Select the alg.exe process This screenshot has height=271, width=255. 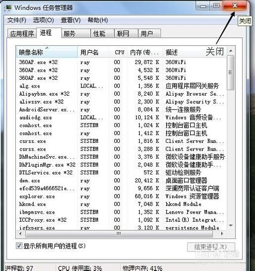coord(121,86)
